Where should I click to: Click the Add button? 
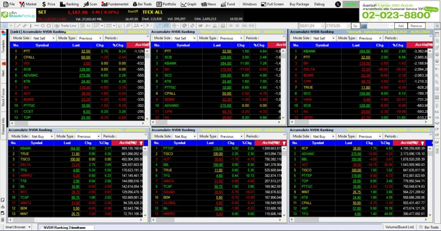pos(401,26)
